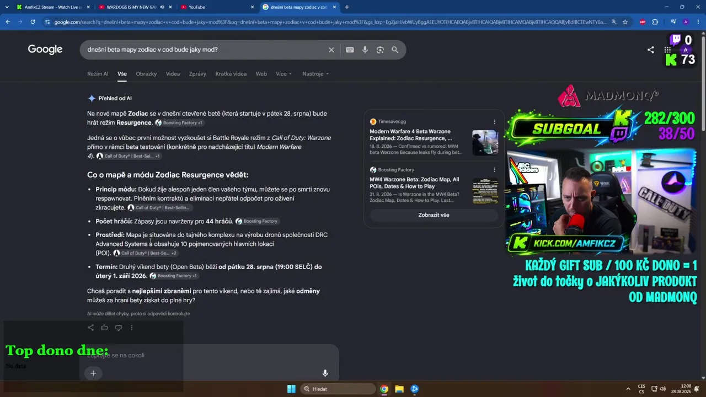Viewport: 706px width, 397px height.
Task: Give the AI overview a thumbs down
Action: (118, 328)
